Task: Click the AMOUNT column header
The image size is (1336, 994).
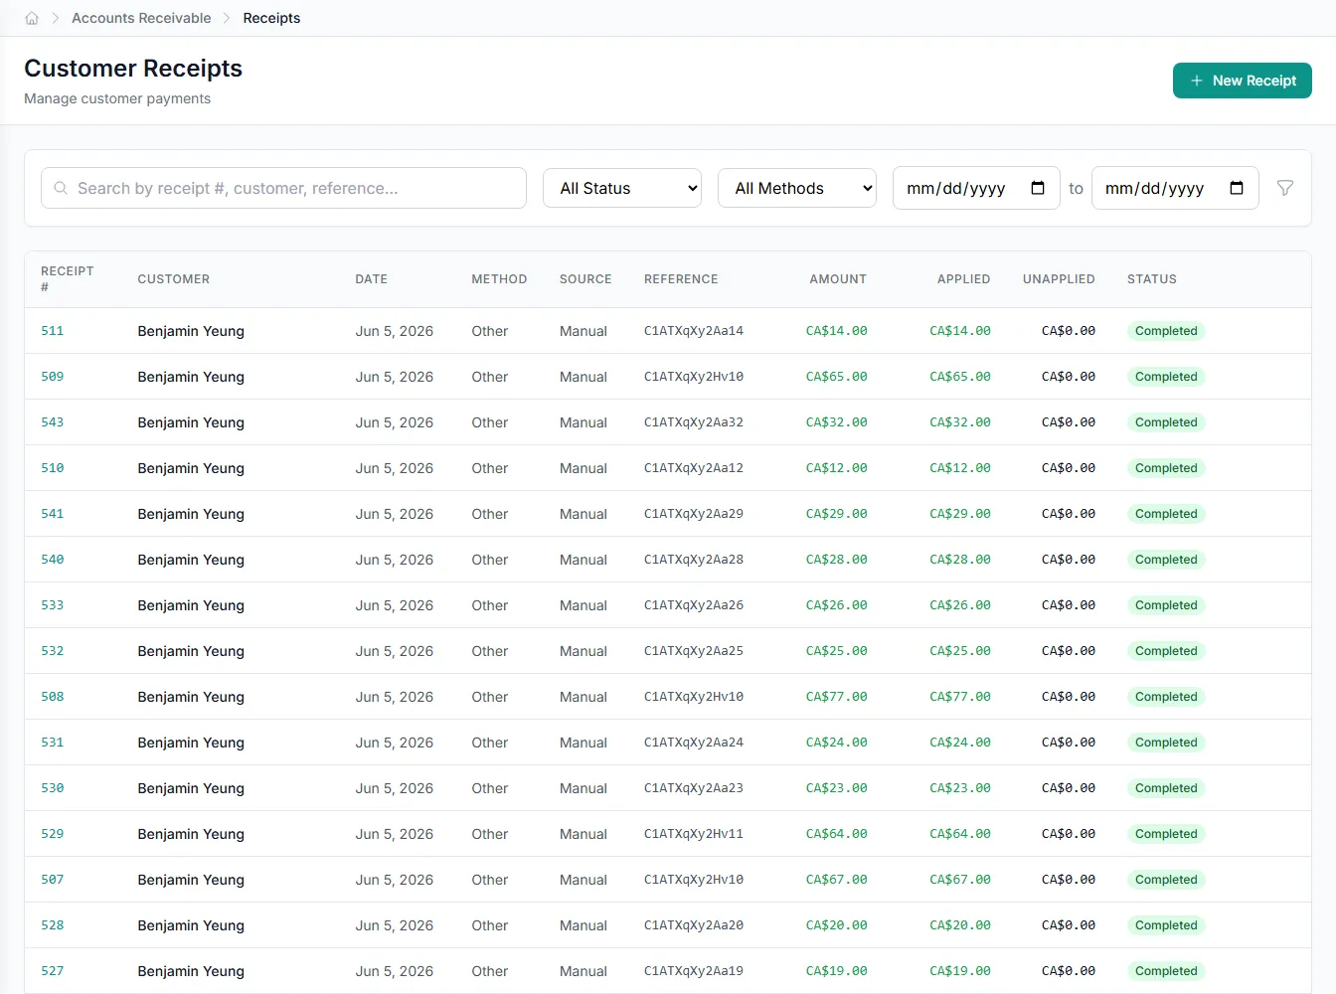Action: pyautogui.click(x=838, y=279)
